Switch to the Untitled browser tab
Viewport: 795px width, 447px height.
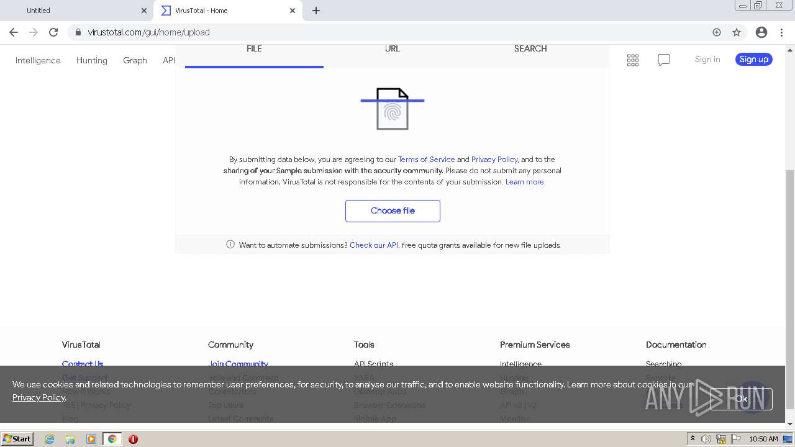pos(78,11)
